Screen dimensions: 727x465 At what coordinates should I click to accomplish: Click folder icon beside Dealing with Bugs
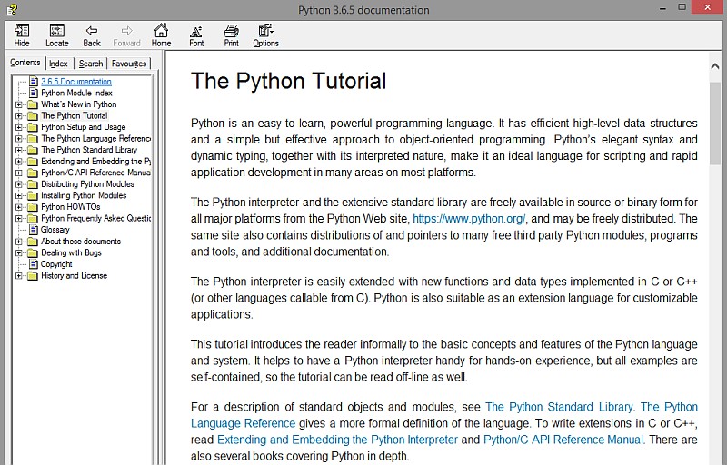tap(33, 252)
